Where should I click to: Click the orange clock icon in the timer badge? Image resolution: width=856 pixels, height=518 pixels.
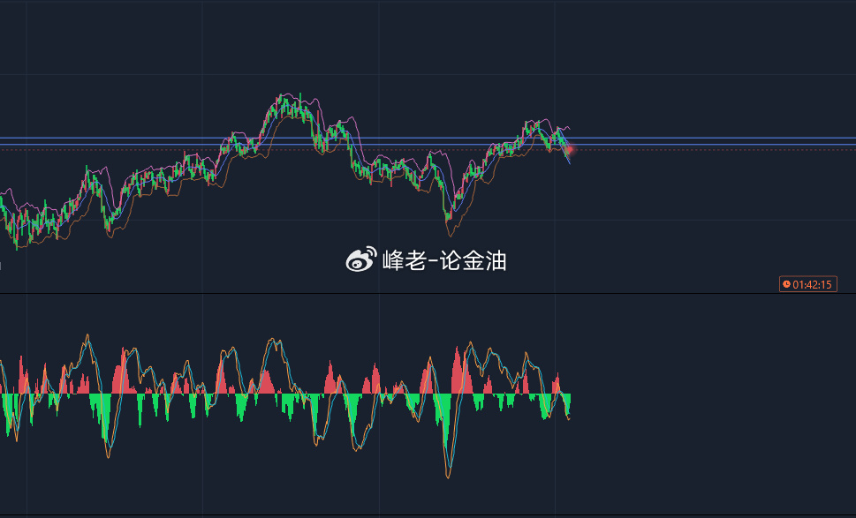click(x=787, y=284)
